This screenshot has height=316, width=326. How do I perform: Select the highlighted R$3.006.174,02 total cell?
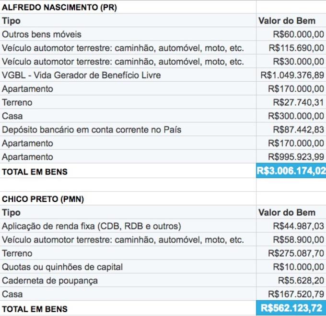291,171
